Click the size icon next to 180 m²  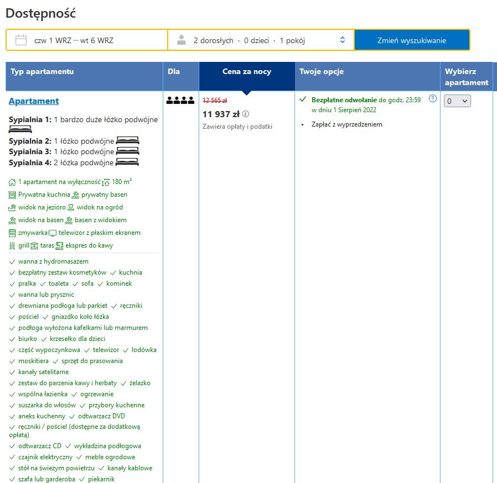click(x=106, y=182)
